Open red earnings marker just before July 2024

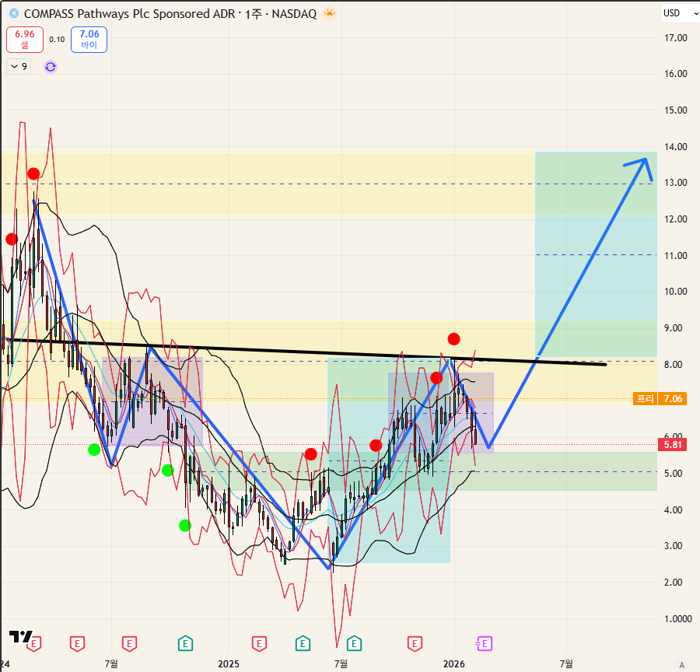point(77,644)
